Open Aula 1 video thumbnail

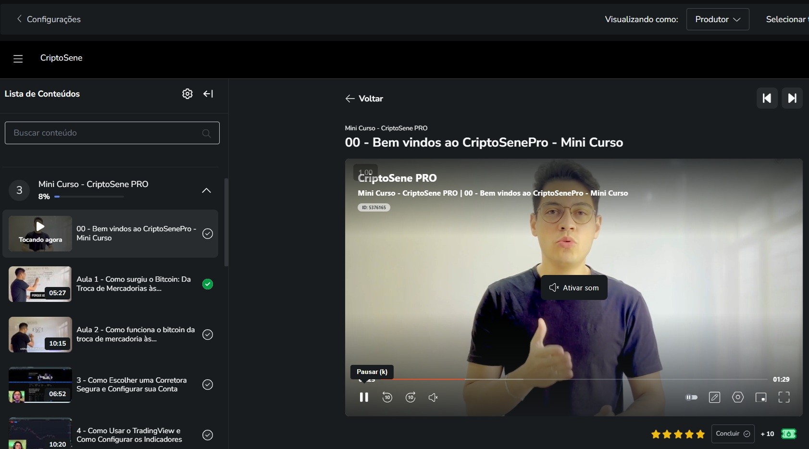pyautogui.click(x=40, y=284)
